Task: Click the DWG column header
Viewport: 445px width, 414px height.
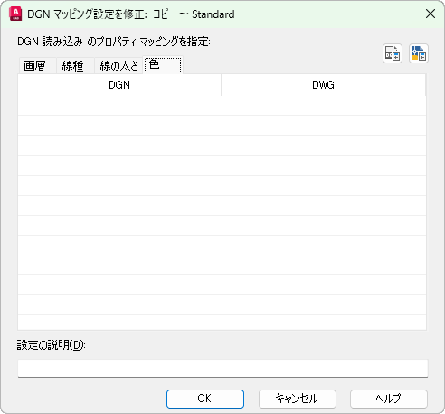Action: pos(324,85)
